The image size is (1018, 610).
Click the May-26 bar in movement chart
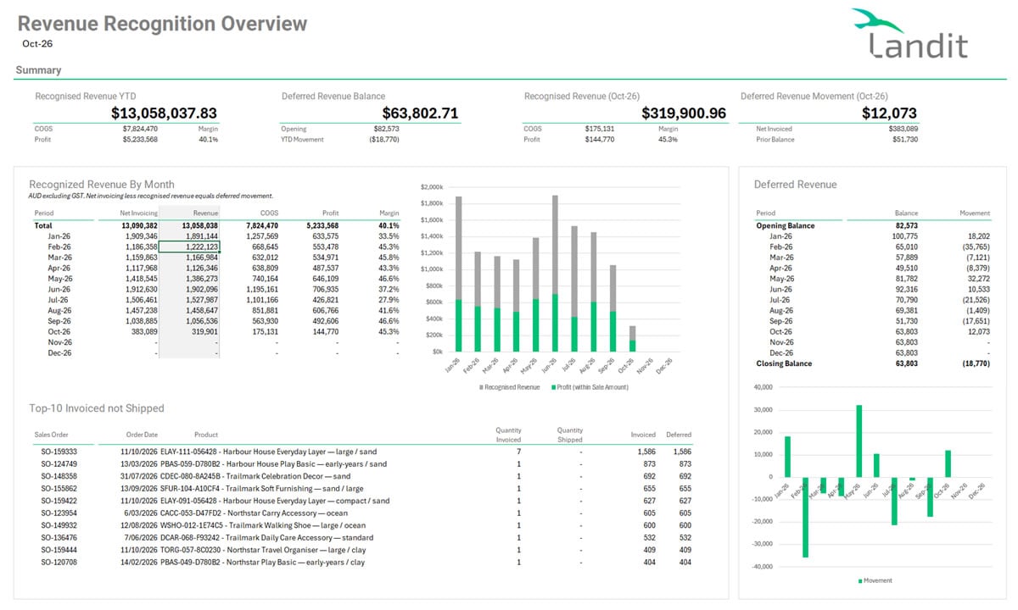pos(859,441)
